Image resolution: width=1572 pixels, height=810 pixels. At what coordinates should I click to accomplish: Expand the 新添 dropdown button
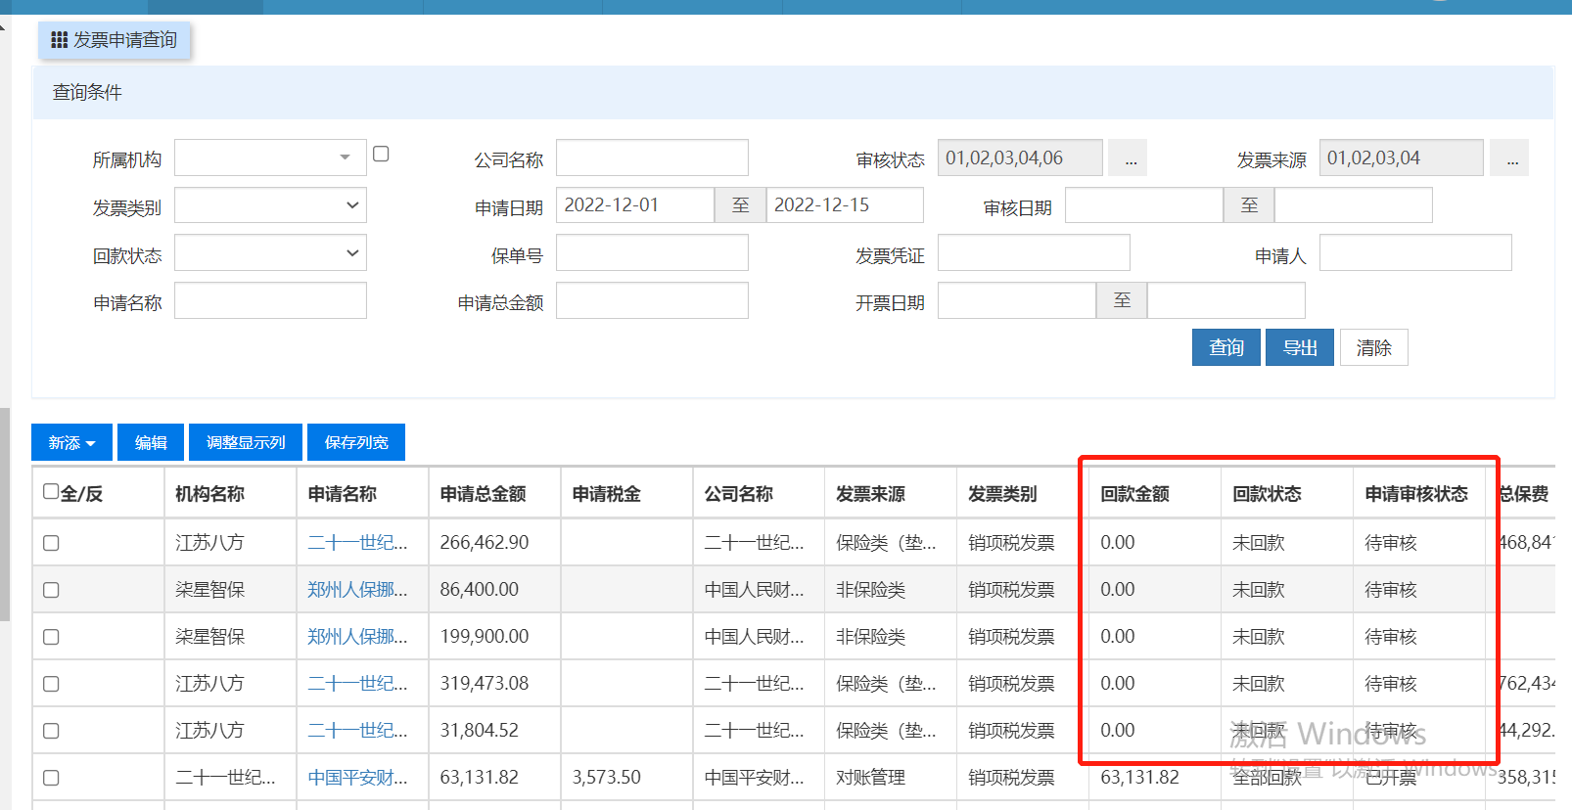point(71,442)
